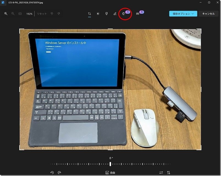Open the 自由 aspect ratio selector
The image size is (221, 176).
click(x=110, y=172)
